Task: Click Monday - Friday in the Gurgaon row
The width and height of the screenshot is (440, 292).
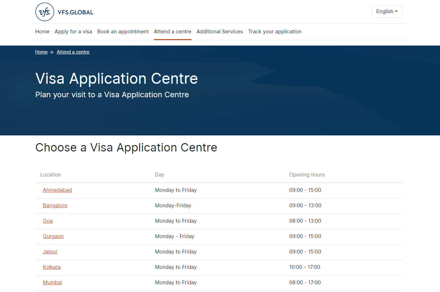Action: coord(175,236)
